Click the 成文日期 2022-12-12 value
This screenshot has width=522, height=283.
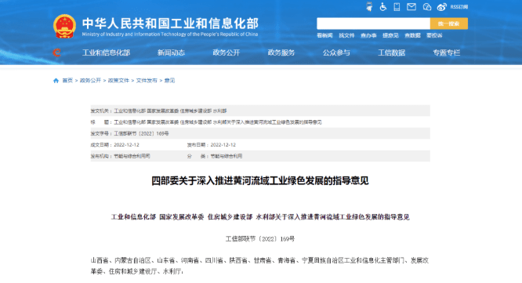tap(126, 145)
